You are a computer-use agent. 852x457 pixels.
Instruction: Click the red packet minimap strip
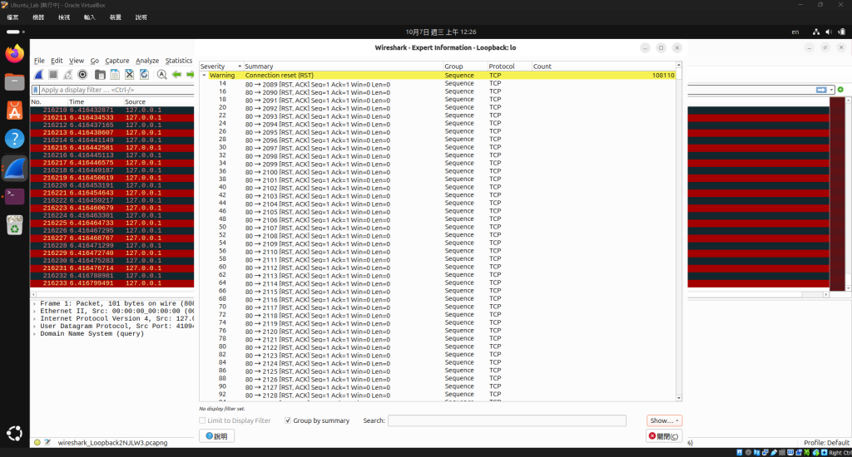click(x=837, y=194)
